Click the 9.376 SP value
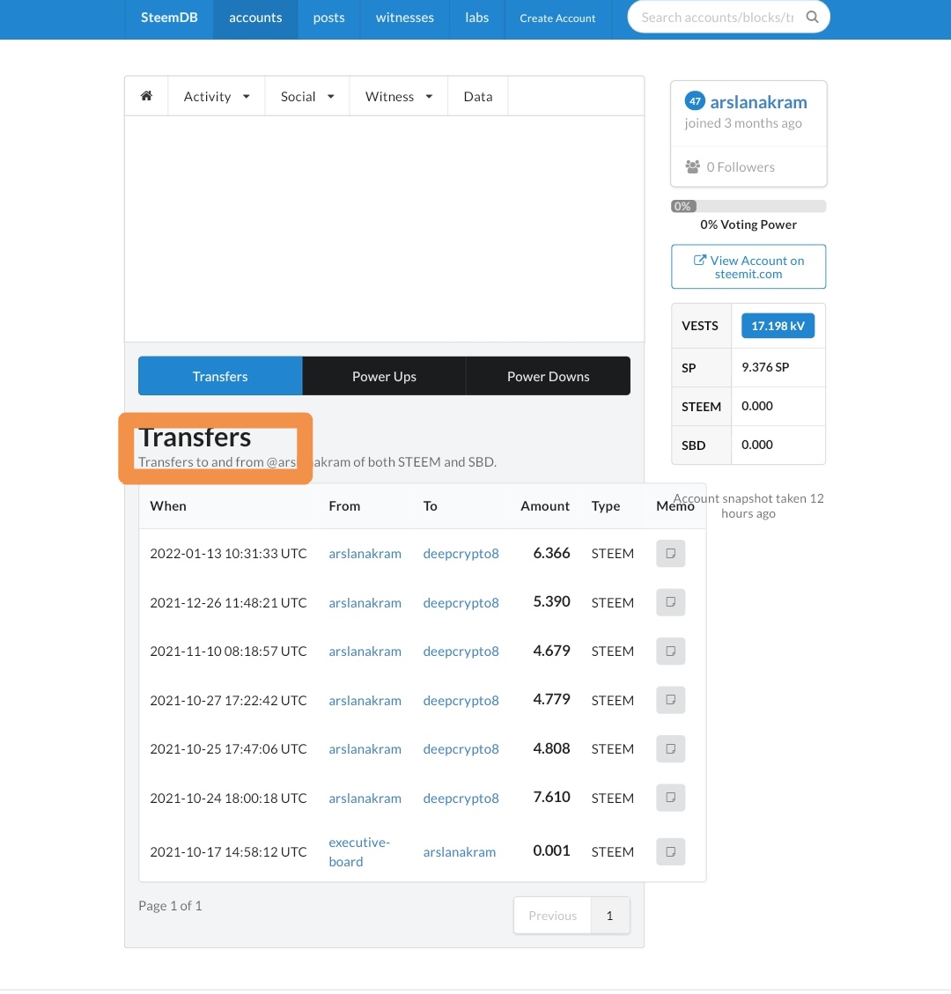Screen dimensions: 951x994 click(x=765, y=367)
